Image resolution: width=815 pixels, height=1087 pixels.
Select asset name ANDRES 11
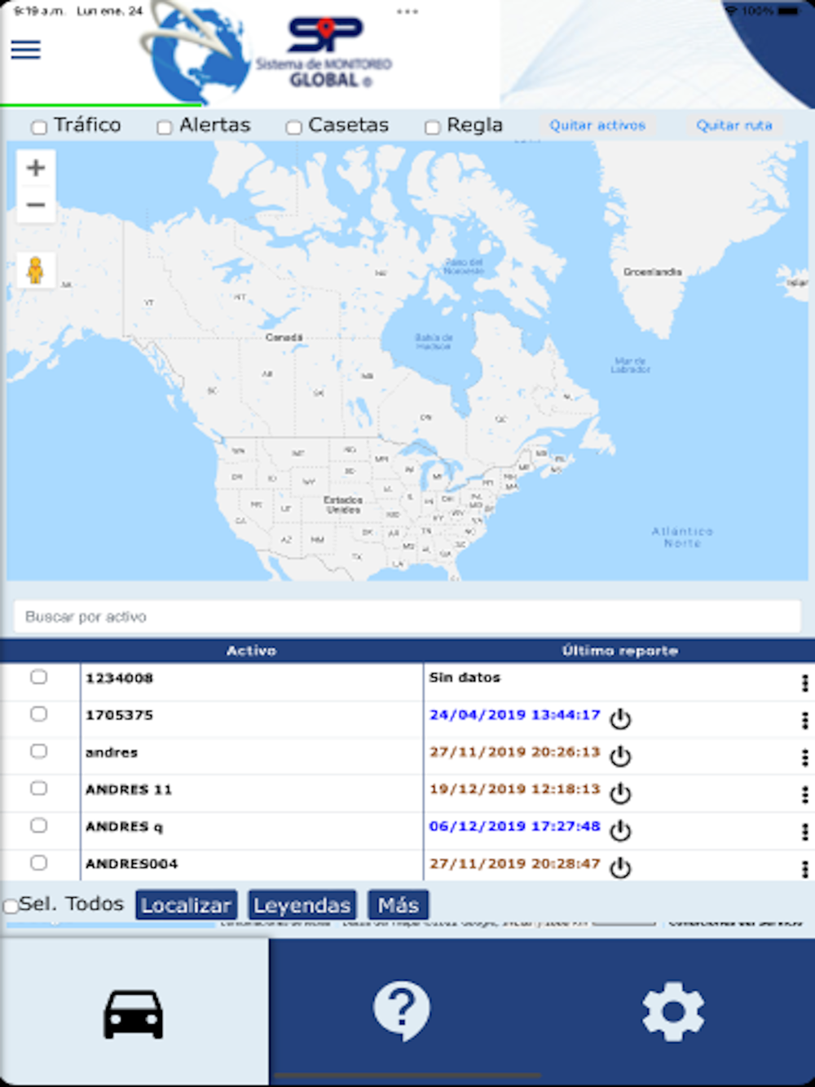click(129, 790)
